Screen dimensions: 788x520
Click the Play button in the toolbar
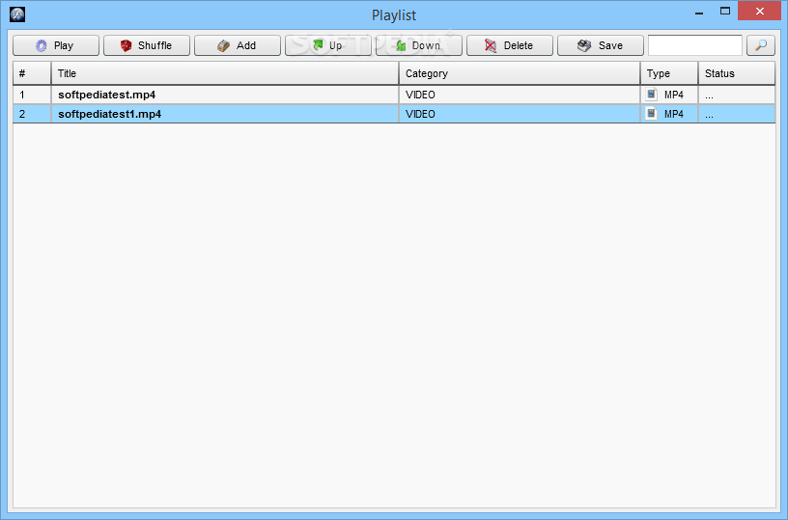pos(56,45)
